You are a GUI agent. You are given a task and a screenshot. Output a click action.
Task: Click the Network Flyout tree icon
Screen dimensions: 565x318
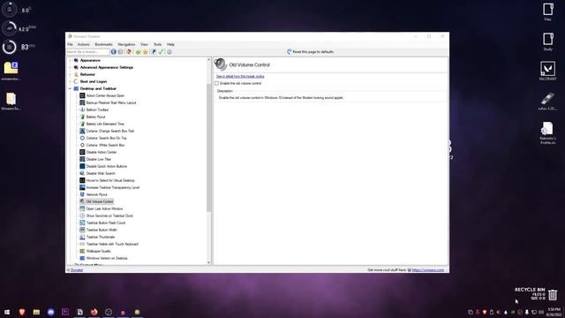click(x=82, y=194)
